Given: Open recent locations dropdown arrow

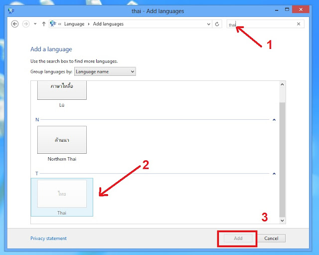Looking at the screenshot, I should pos(35,24).
